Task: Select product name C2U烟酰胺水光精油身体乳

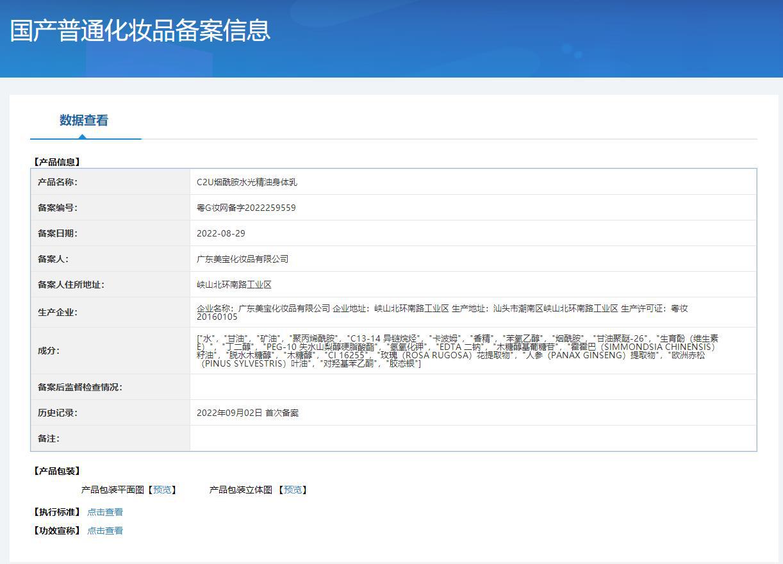Action: (247, 182)
